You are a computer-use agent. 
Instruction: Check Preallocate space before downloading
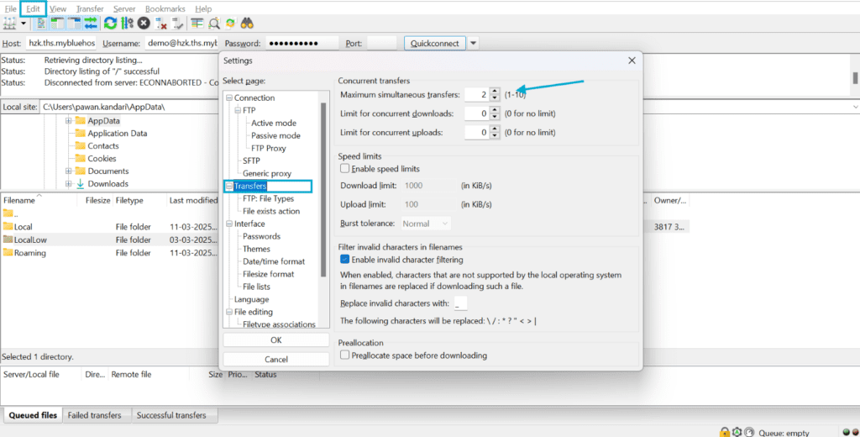tap(344, 355)
